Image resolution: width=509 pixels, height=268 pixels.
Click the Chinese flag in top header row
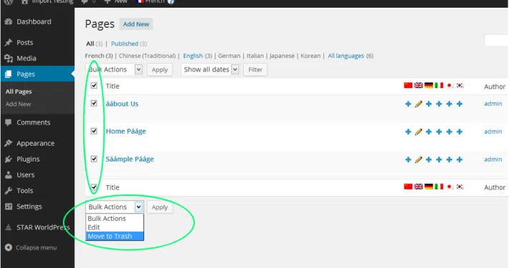408,85
